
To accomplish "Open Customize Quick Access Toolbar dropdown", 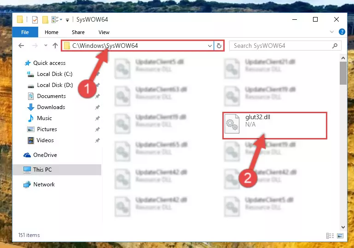I will [67, 20].
